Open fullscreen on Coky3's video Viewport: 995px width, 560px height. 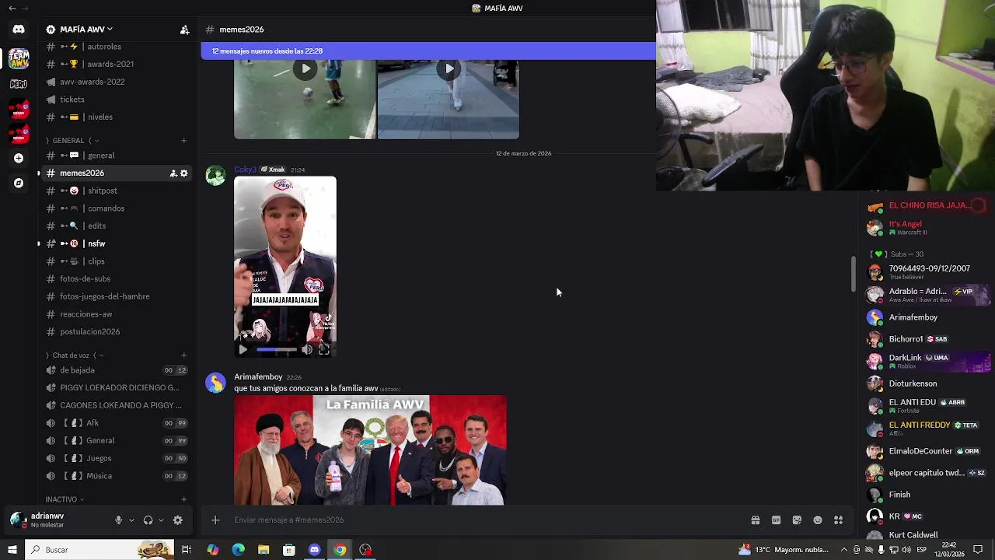pyautogui.click(x=324, y=350)
